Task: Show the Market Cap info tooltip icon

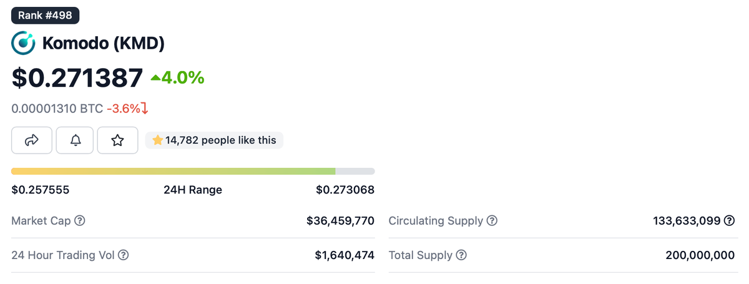Action: click(80, 221)
